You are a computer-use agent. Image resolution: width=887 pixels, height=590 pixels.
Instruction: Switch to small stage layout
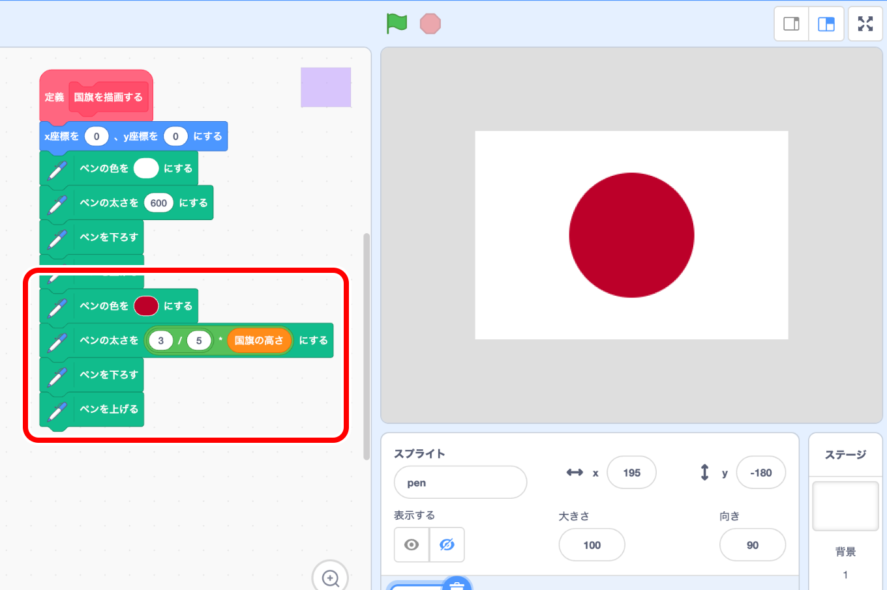click(791, 24)
